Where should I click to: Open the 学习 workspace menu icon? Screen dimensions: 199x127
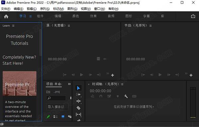31,16
